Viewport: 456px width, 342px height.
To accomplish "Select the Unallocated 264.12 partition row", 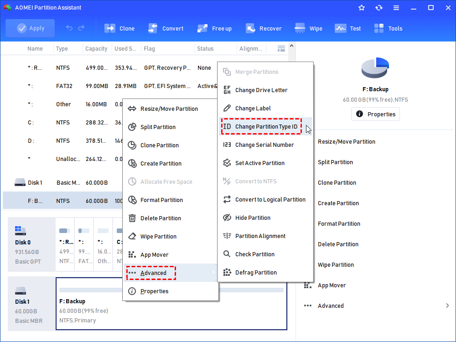I will (62, 159).
